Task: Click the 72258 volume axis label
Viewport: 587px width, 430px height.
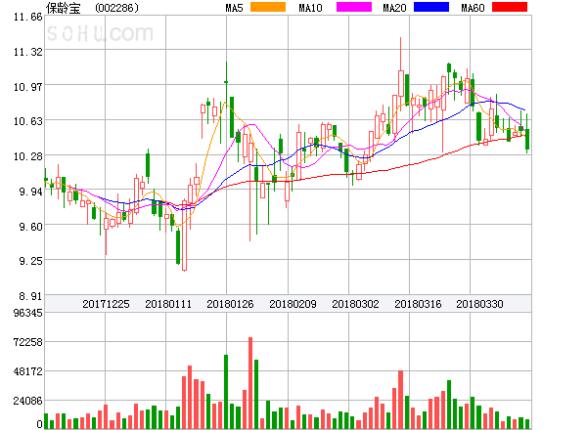Action: click(28, 342)
